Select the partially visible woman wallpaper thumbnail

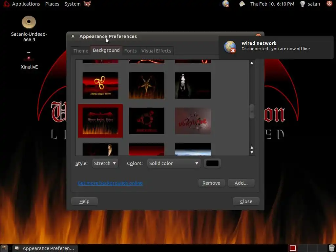pyautogui.click(x=100, y=149)
